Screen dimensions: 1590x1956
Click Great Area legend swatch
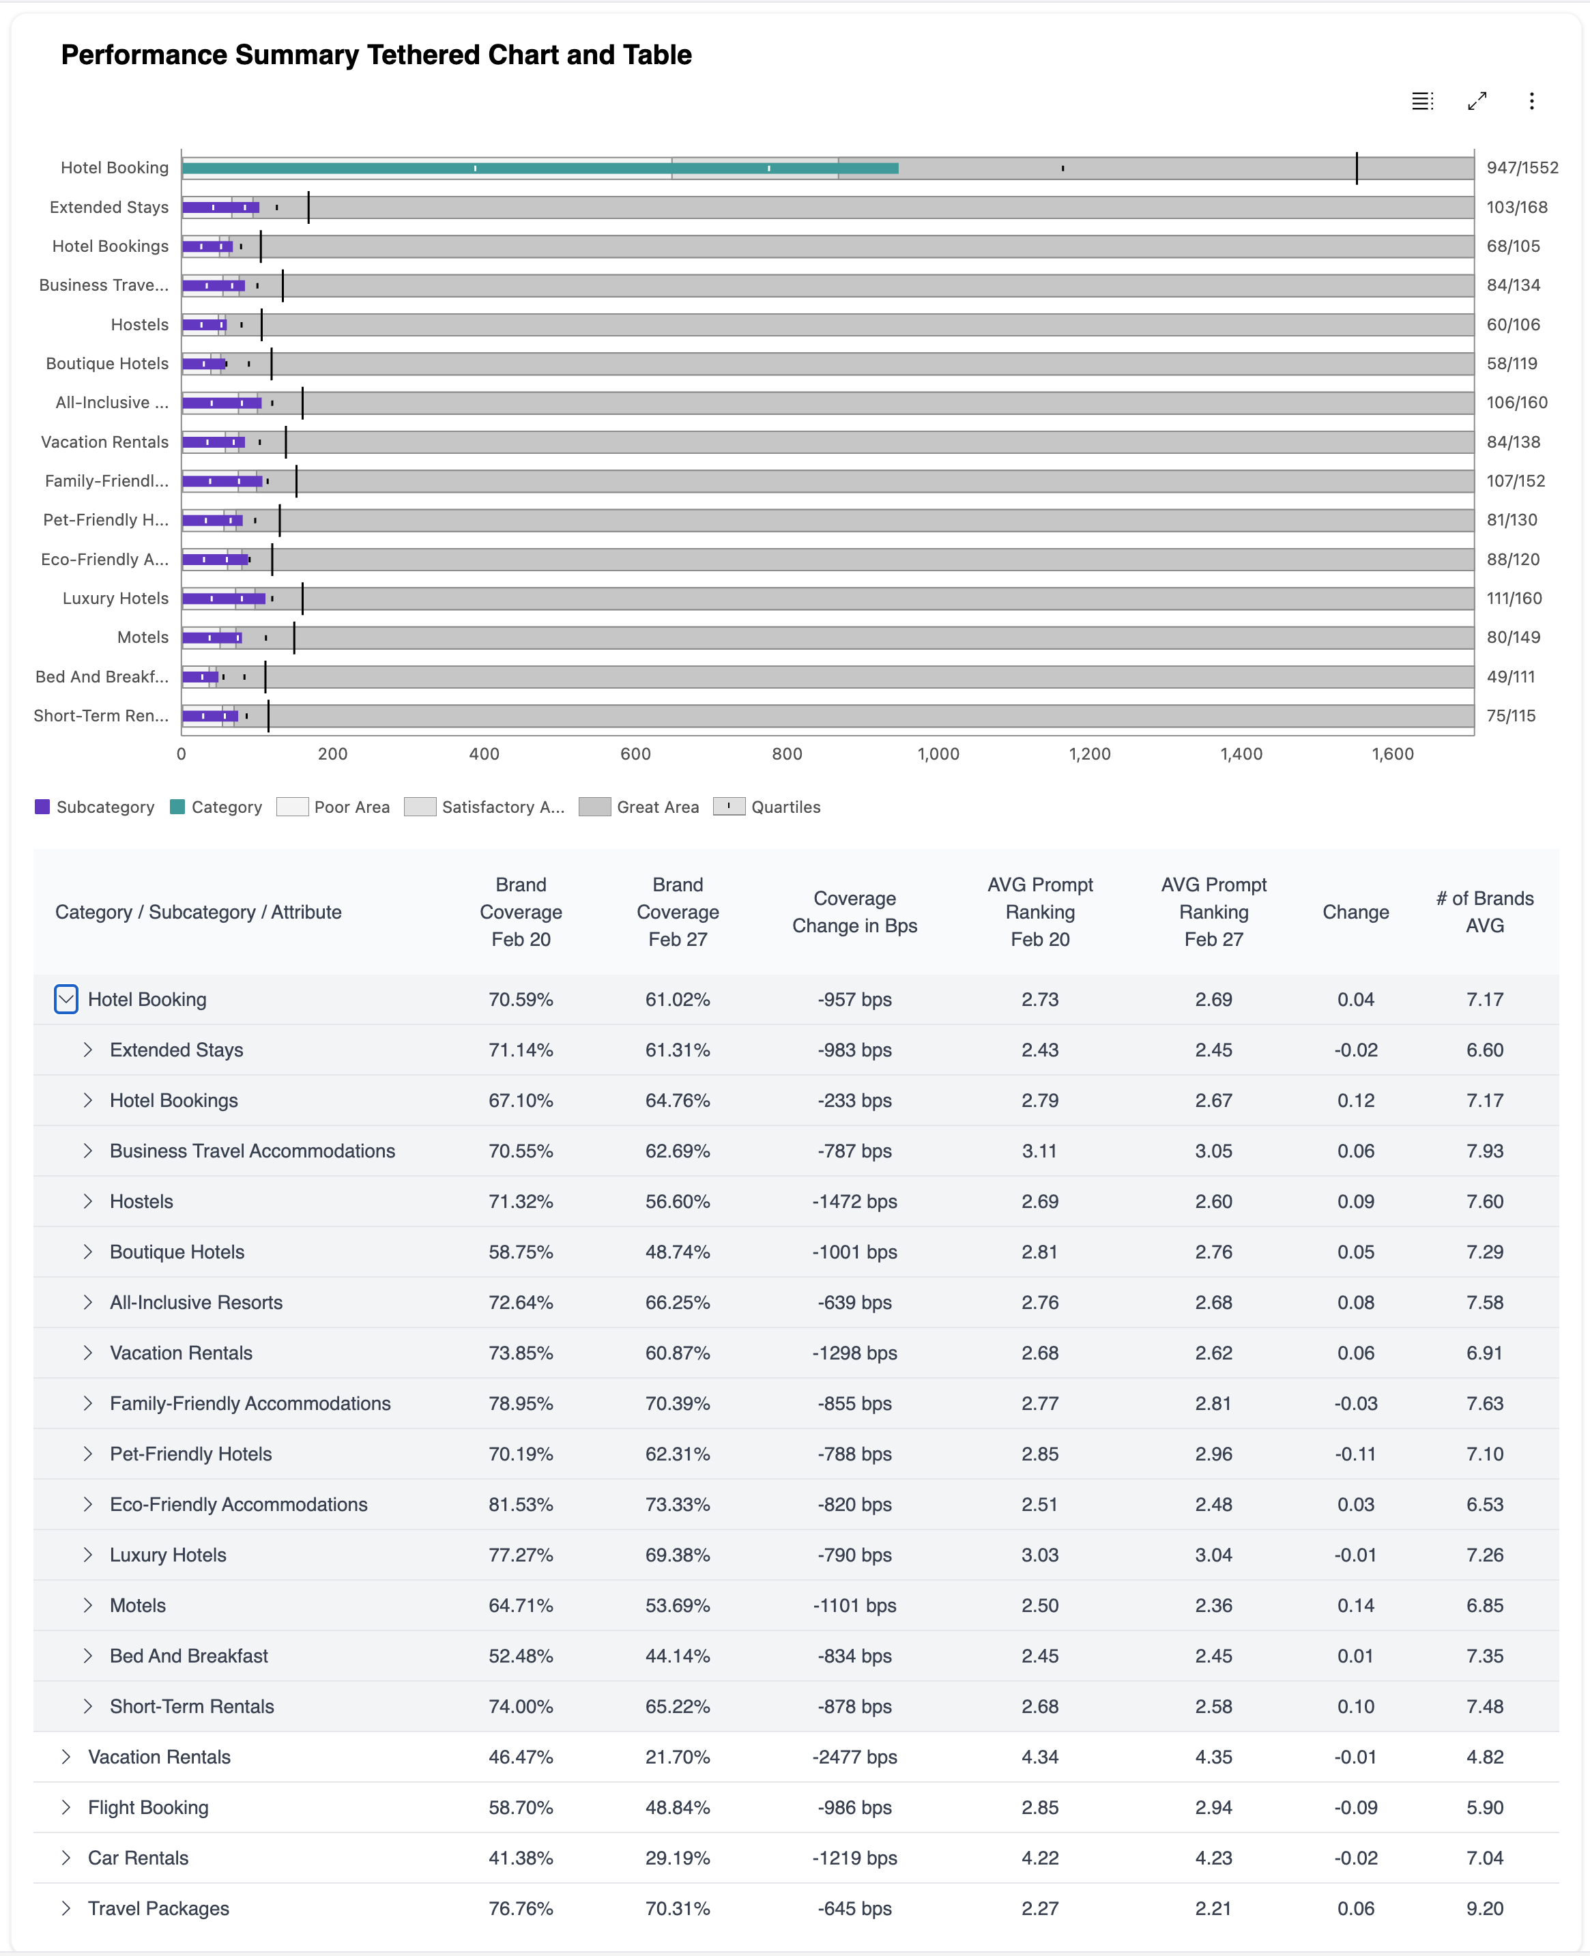(594, 807)
